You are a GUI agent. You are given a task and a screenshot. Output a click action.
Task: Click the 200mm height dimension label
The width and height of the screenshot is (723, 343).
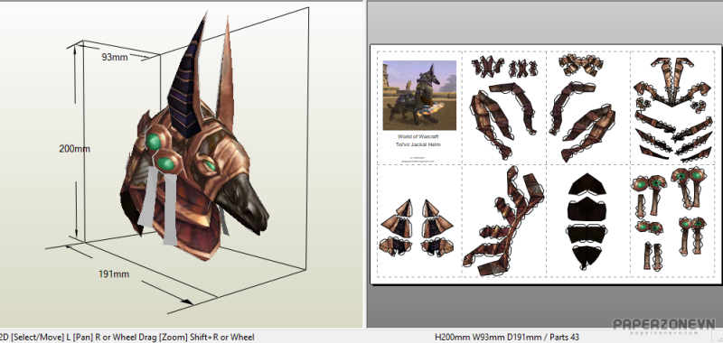74,149
